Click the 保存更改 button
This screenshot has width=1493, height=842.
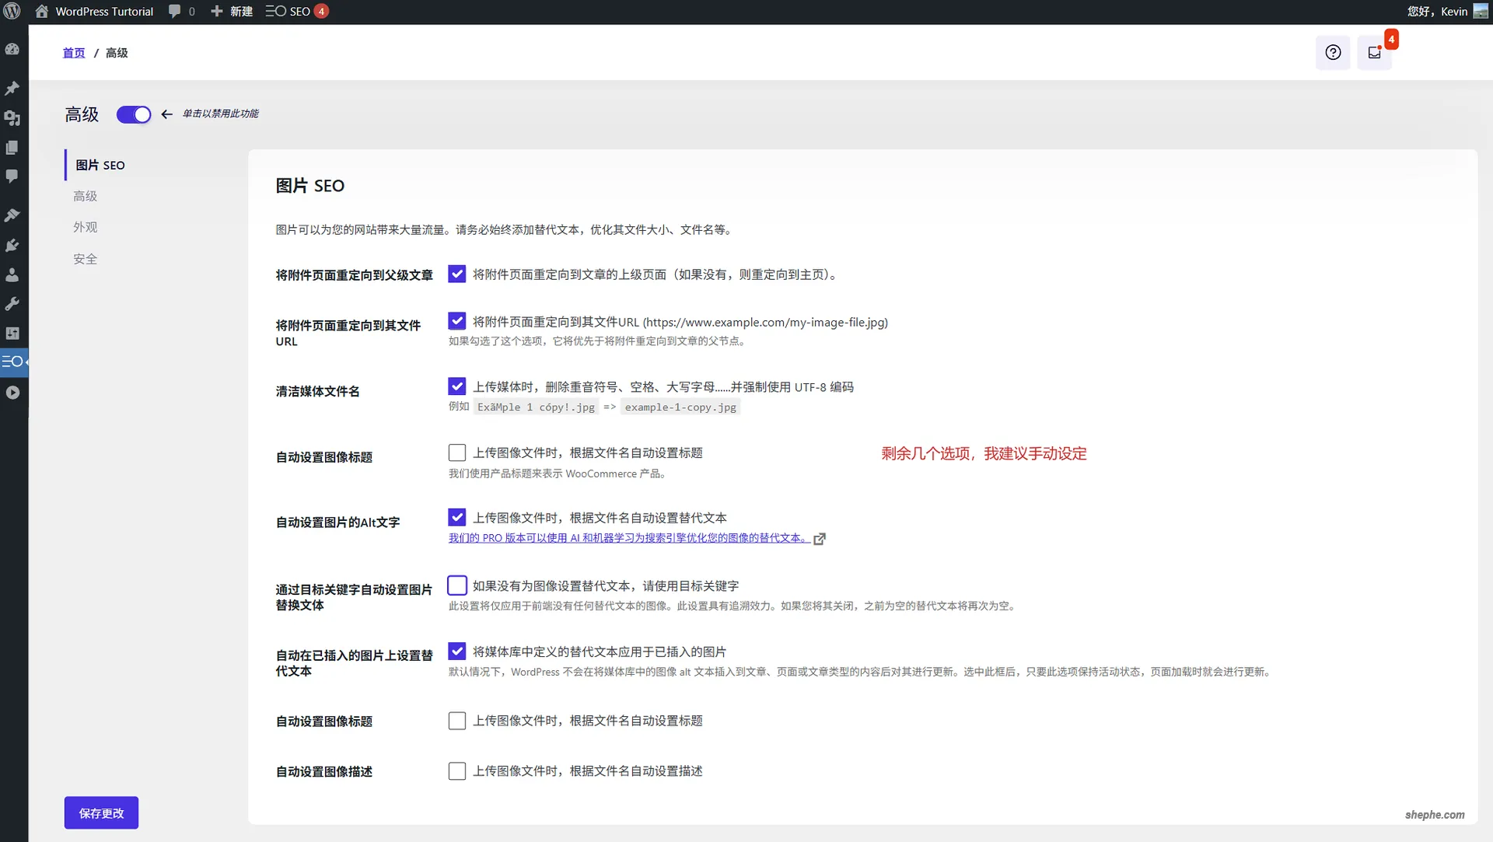pos(100,812)
